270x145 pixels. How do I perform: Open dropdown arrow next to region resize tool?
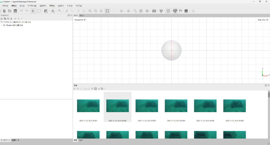coord(49,11)
